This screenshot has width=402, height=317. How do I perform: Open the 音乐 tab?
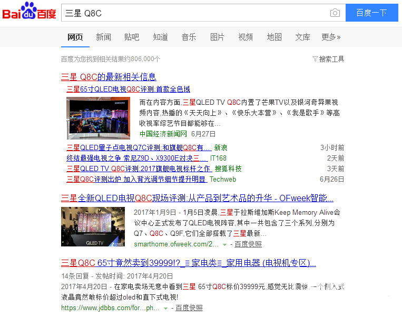coord(189,37)
